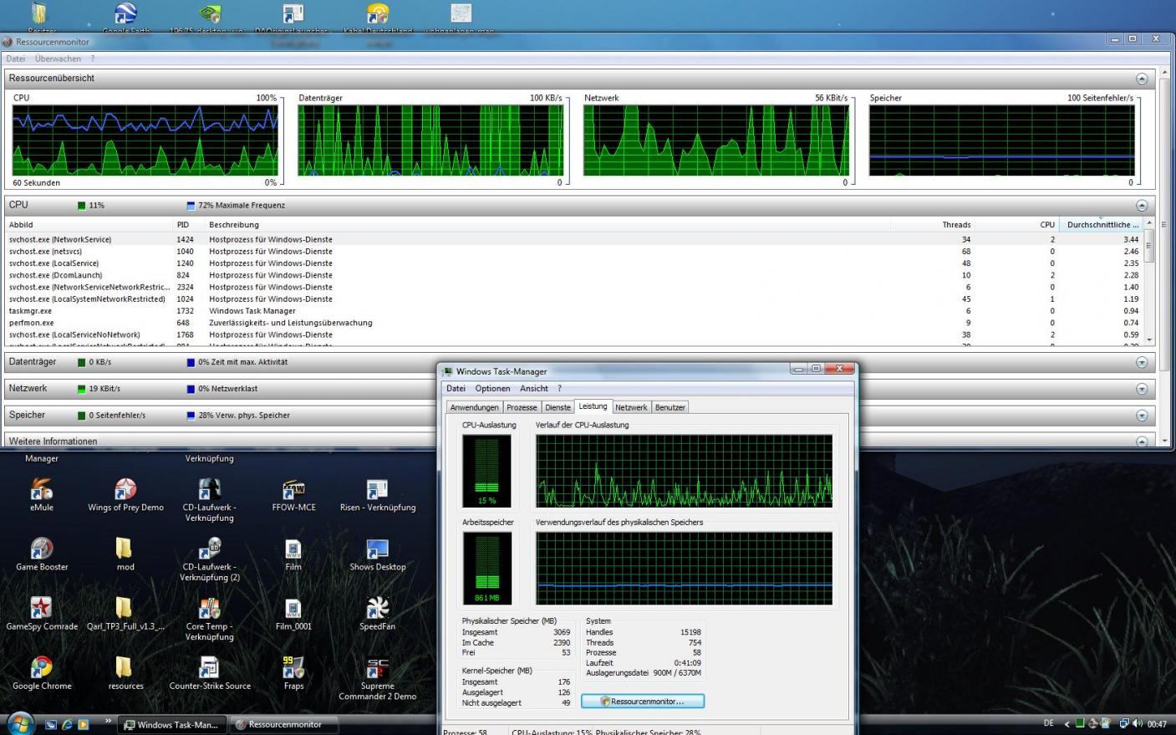Click the DE language indicator

(1048, 724)
